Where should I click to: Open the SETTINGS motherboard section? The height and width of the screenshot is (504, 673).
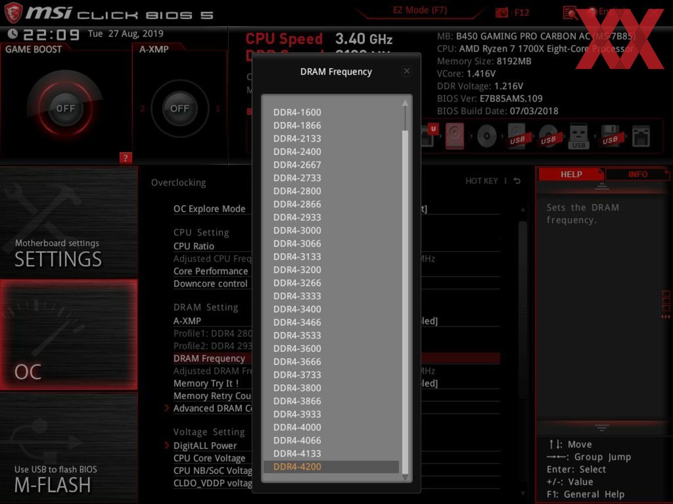(69, 222)
